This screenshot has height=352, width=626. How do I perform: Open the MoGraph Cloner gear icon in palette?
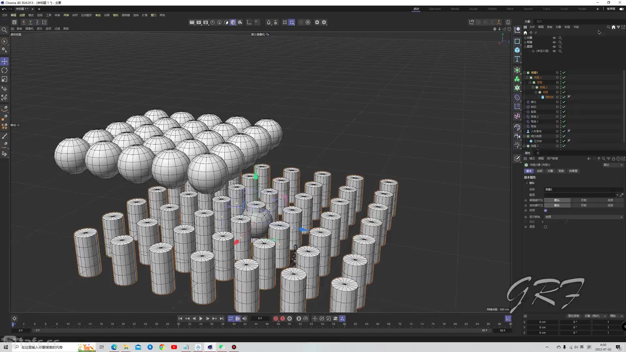517,88
